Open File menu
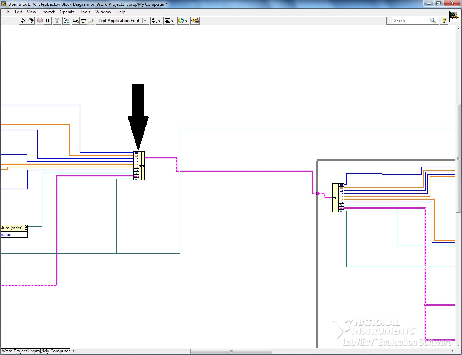Image resolution: width=462 pixels, height=355 pixels. tap(6, 12)
